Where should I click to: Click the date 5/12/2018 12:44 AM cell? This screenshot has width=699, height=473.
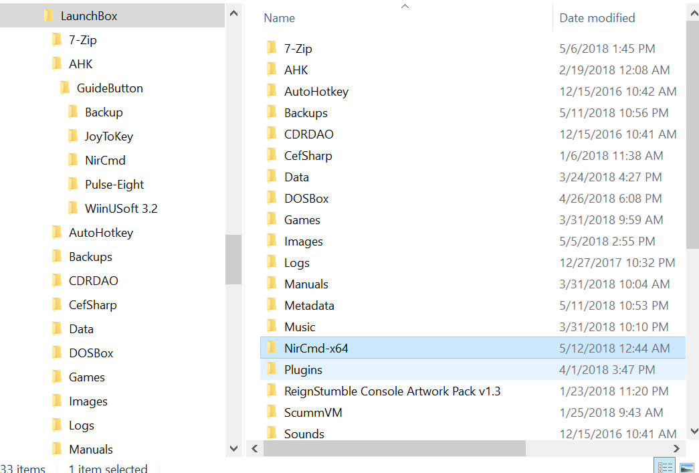pos(614,348)
